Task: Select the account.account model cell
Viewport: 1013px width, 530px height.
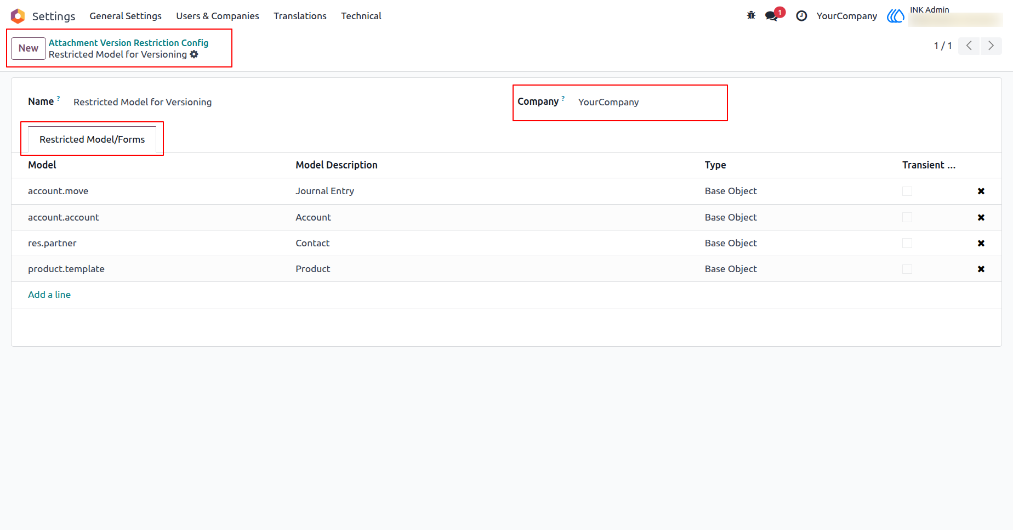Action: pyautogui.click(x=64, y=217)
